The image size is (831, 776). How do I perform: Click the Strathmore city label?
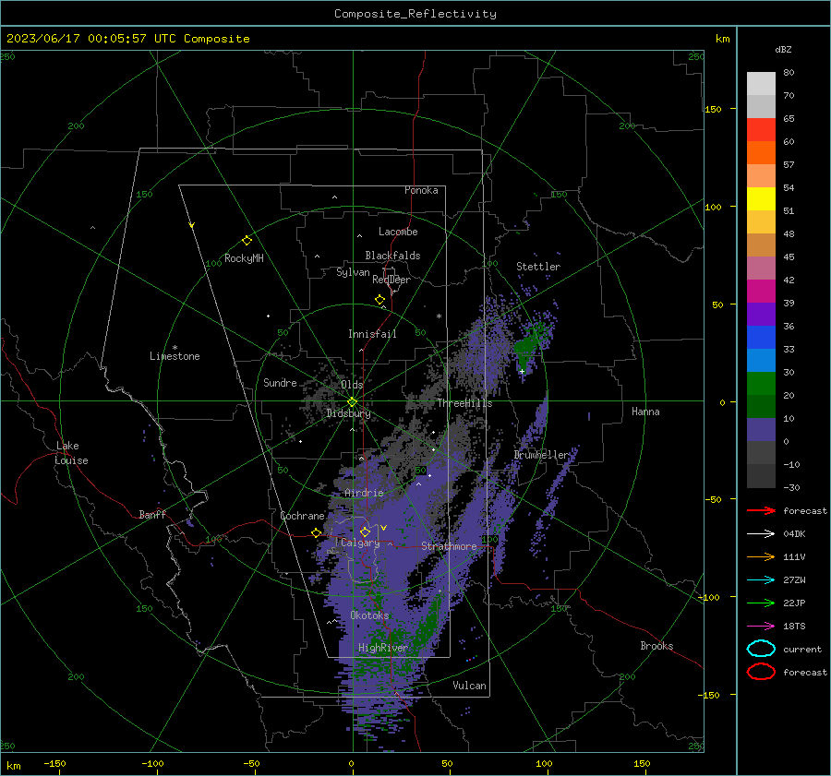[x=449, y=546]
